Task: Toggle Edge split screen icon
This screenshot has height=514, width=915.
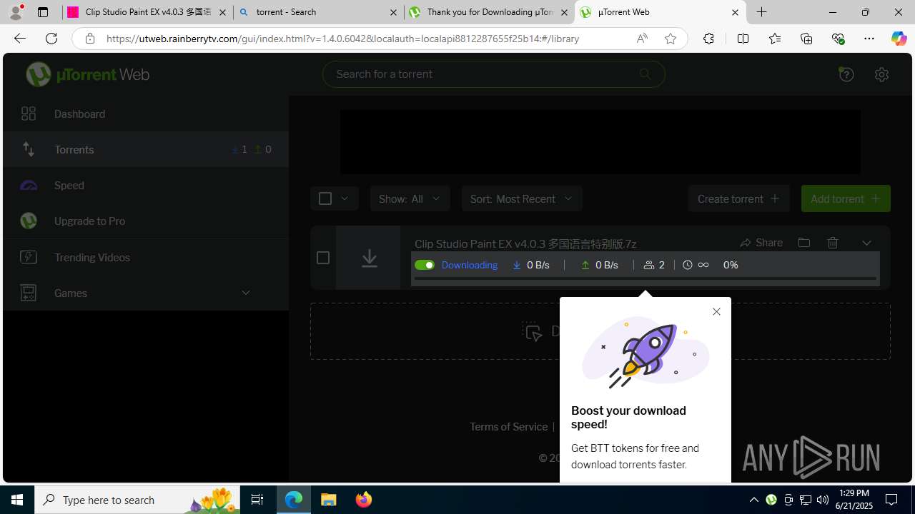Action: [x=743, y=39]
